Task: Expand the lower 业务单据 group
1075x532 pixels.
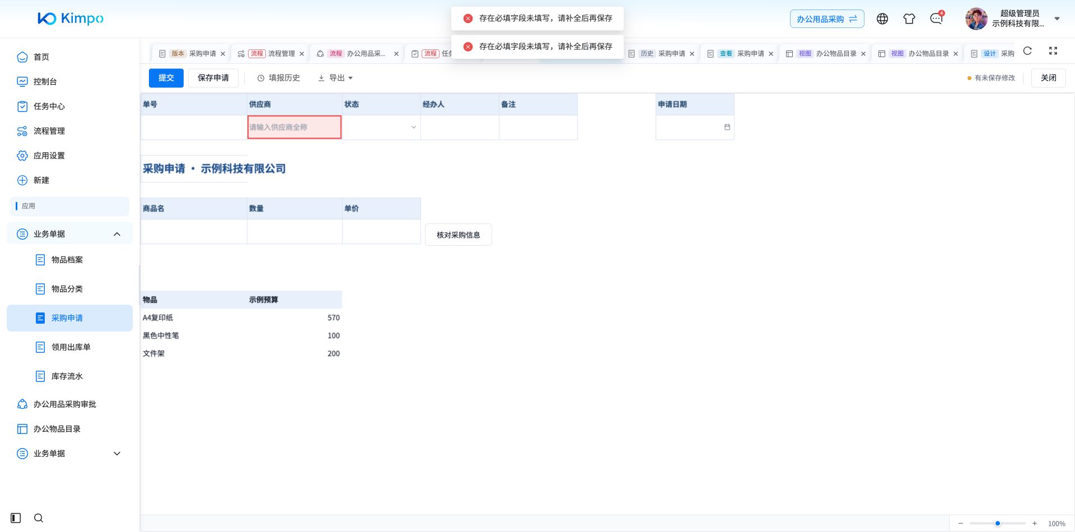Action: [117, 454]
